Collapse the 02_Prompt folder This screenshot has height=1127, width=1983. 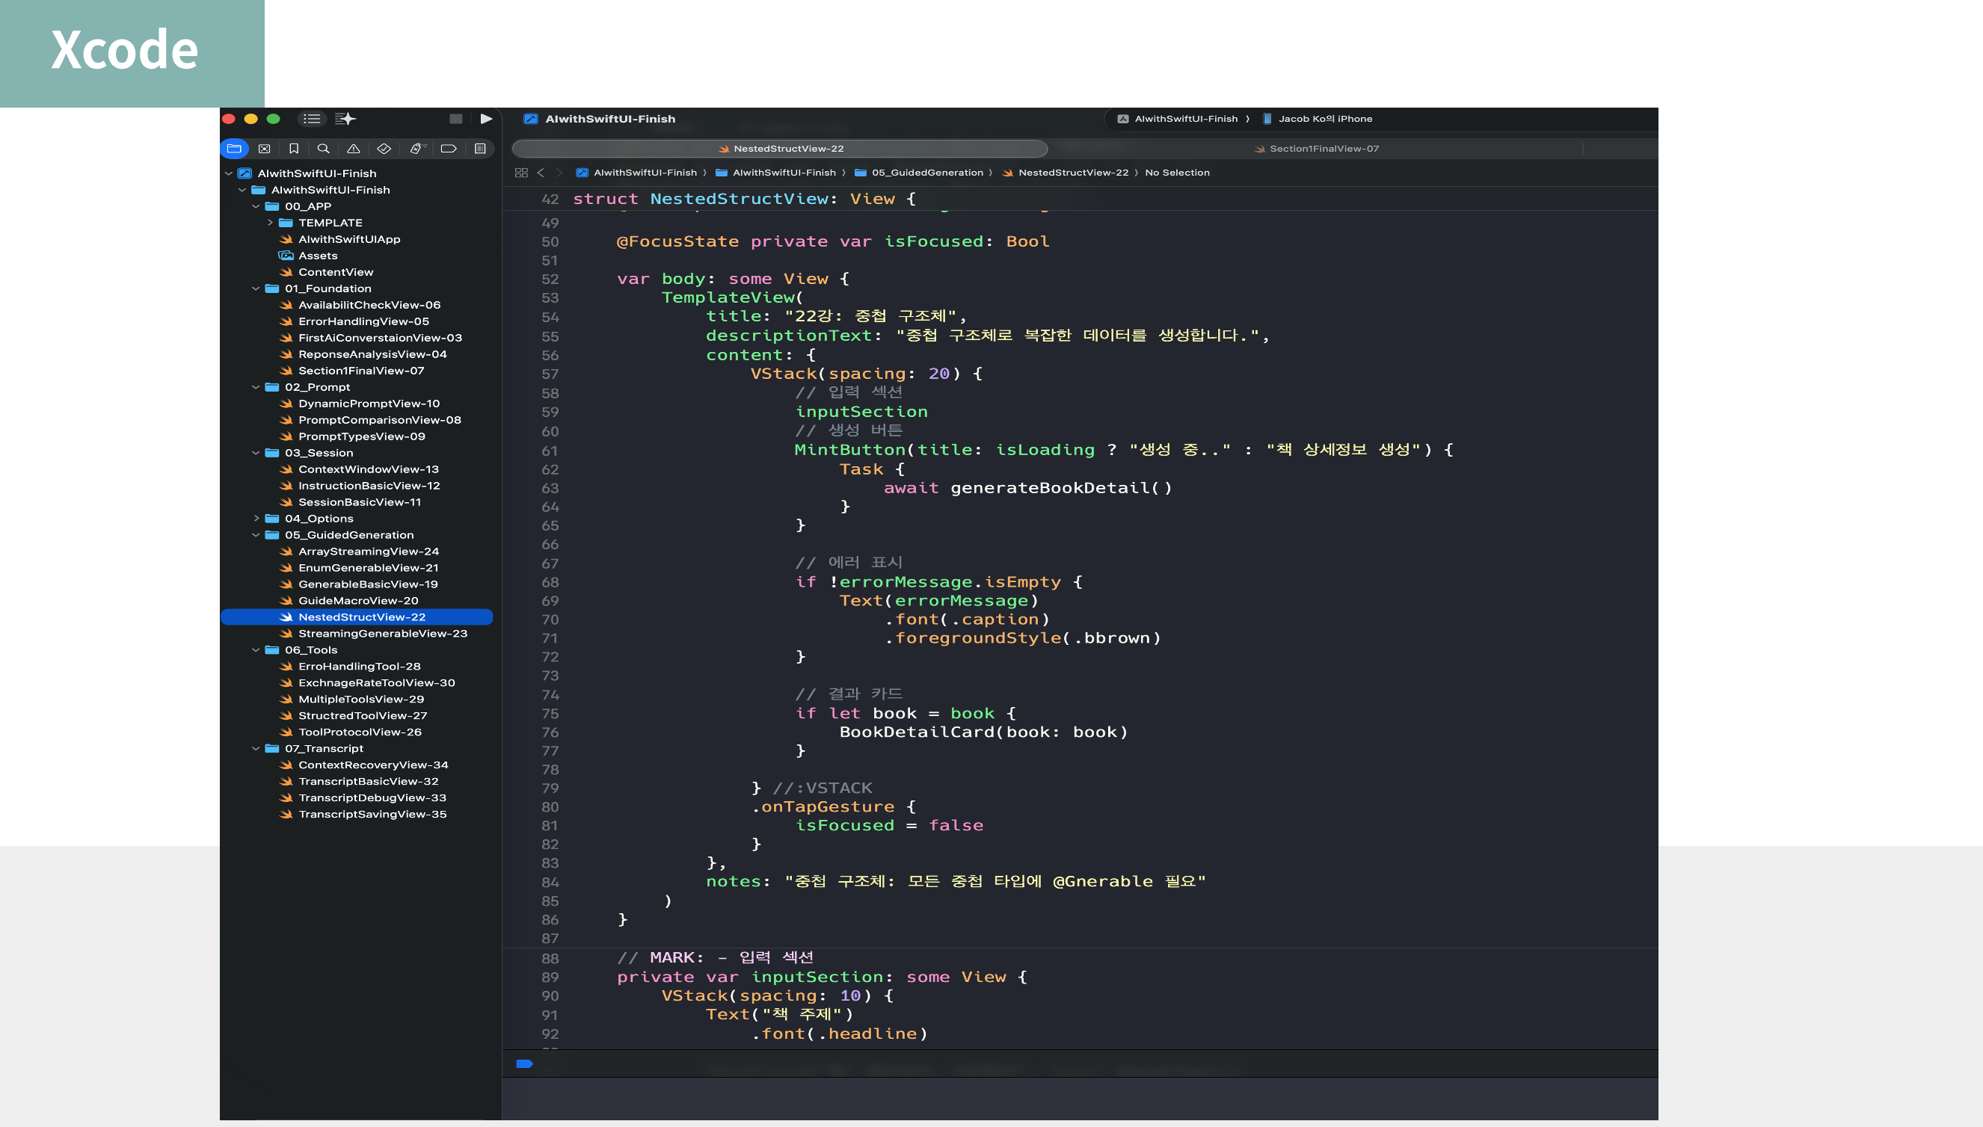[x=256, y=387]
